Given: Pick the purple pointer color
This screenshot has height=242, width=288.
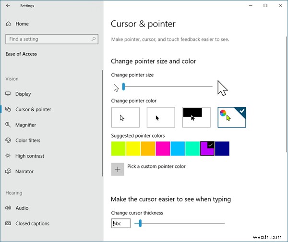Looking at the screenshot, I should 207,149.
